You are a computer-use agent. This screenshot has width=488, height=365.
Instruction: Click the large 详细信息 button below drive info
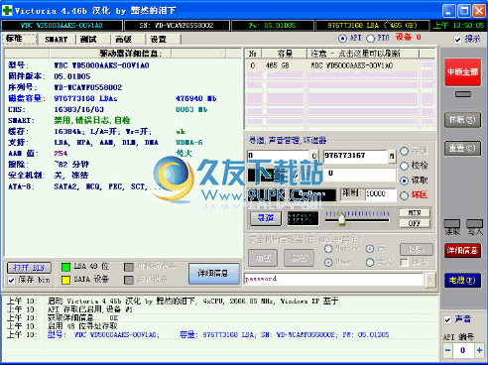point(214,274)
